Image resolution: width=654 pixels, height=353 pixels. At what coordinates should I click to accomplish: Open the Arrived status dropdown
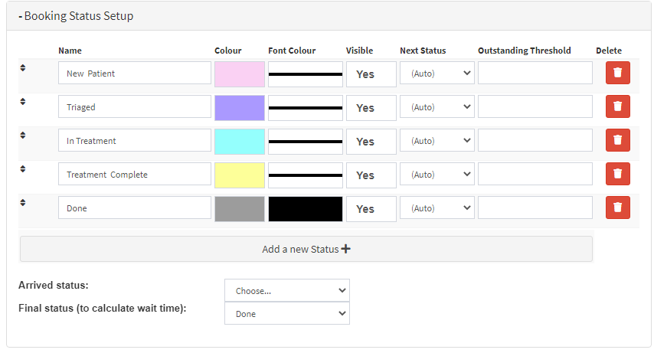[286, 291]
